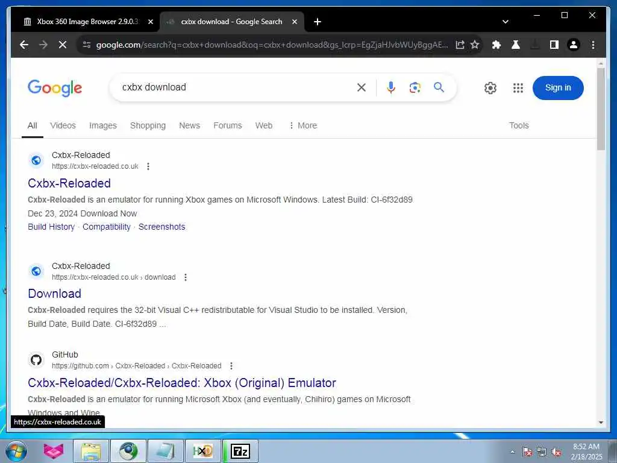Viewport: 617px width, 463px height.
Task: View site information icon in address bar
Action: (x=87, y=45)
